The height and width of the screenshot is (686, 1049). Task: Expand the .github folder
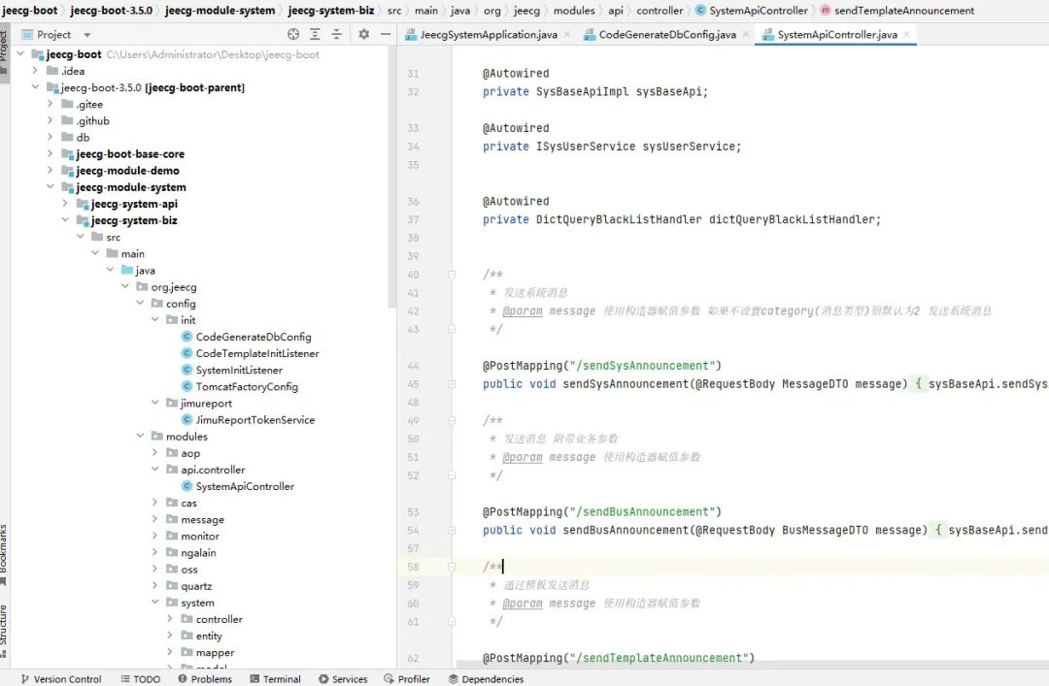pos(51,120)
